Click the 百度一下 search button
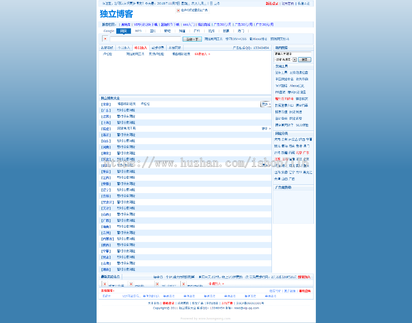The width and height of the screenshot is (412, 323). [x=192, y=39]
